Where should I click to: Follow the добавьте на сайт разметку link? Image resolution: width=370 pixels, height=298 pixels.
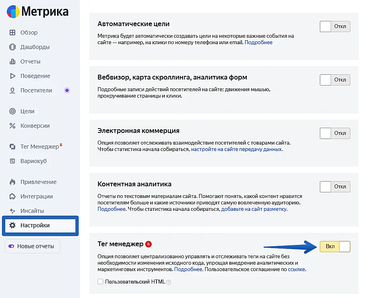point(254,209)
